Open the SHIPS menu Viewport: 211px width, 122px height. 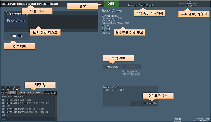40,4
